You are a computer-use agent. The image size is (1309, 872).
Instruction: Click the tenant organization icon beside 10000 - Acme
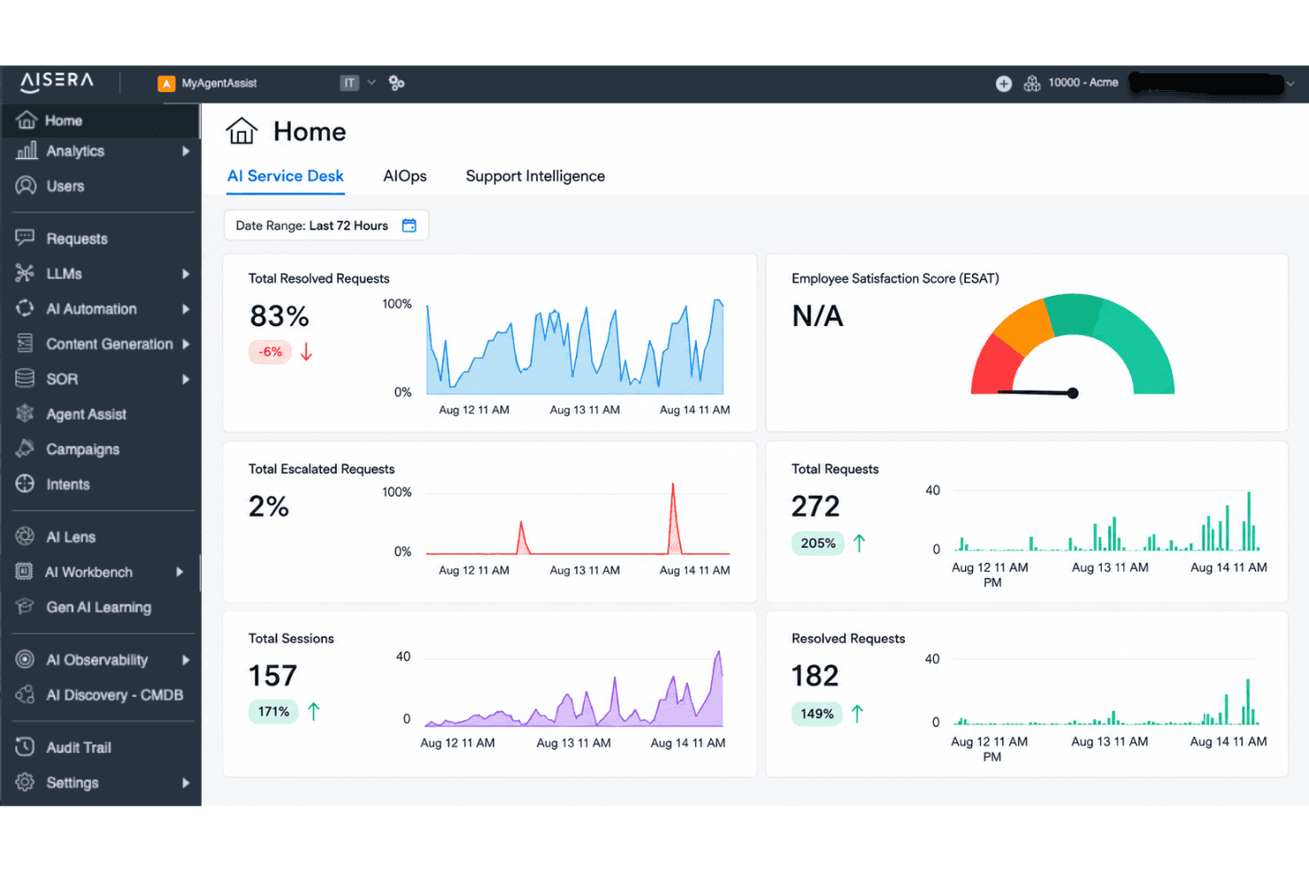pos(1031,83)
